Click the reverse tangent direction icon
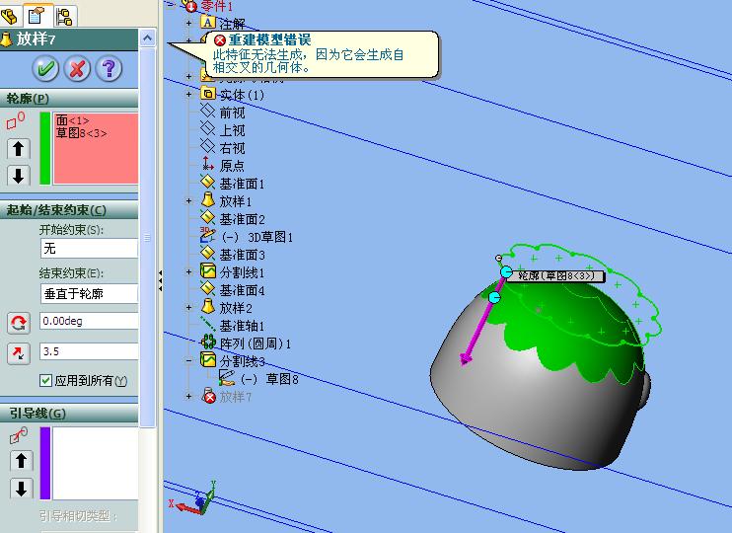This screenshot has width=732, height=533. [x=19, y=353]
